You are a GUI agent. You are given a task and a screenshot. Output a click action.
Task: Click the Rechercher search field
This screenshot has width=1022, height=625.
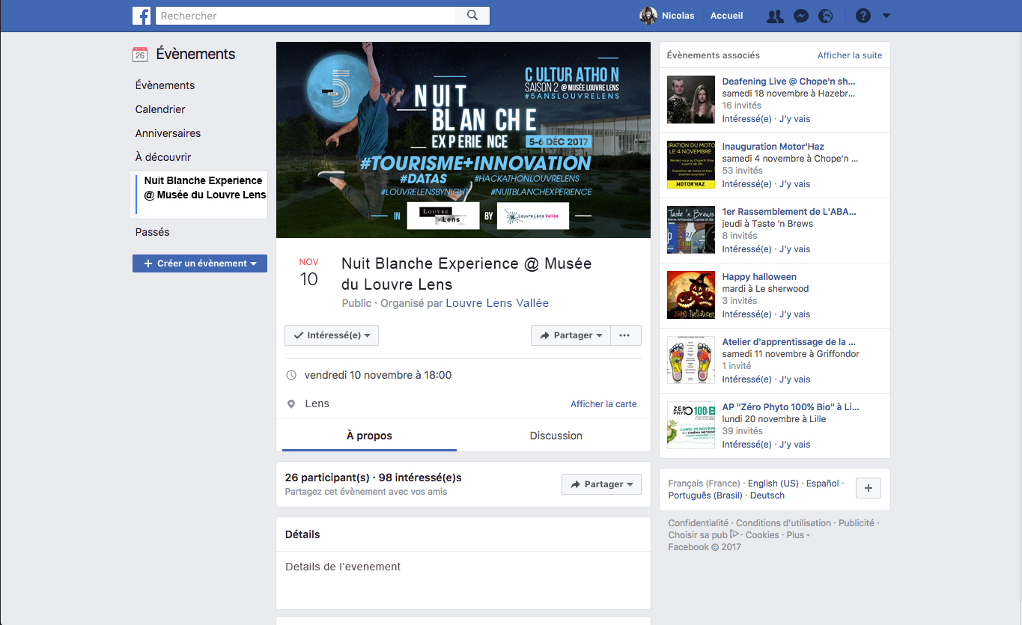pos(307,16)
